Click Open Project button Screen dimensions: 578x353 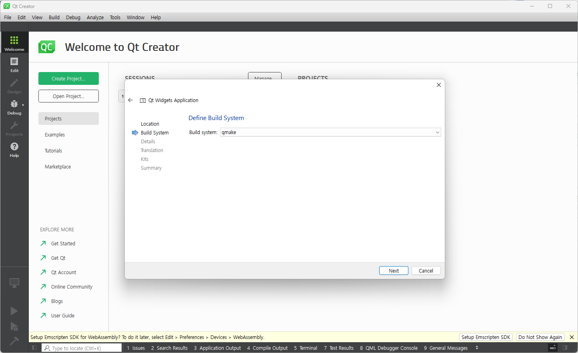[x=68, y=96]
